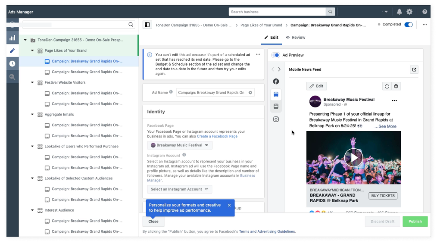Click BUY TICKETS in the ad preview
The image size is (437, 244).
[383, 196]
